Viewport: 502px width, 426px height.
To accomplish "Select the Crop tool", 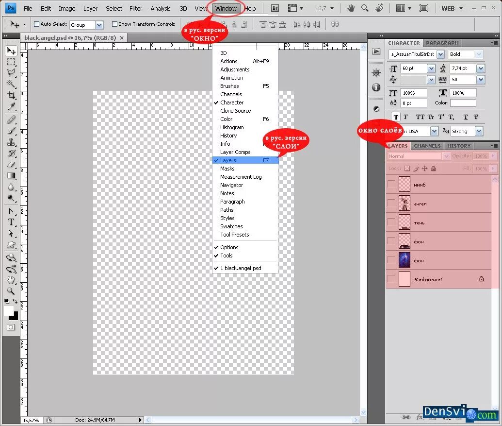I will click(x=11, y=95).
